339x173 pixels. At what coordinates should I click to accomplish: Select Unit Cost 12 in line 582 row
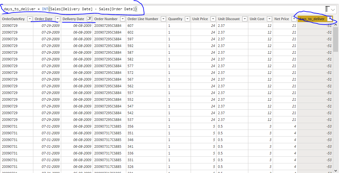pos(260,59)
